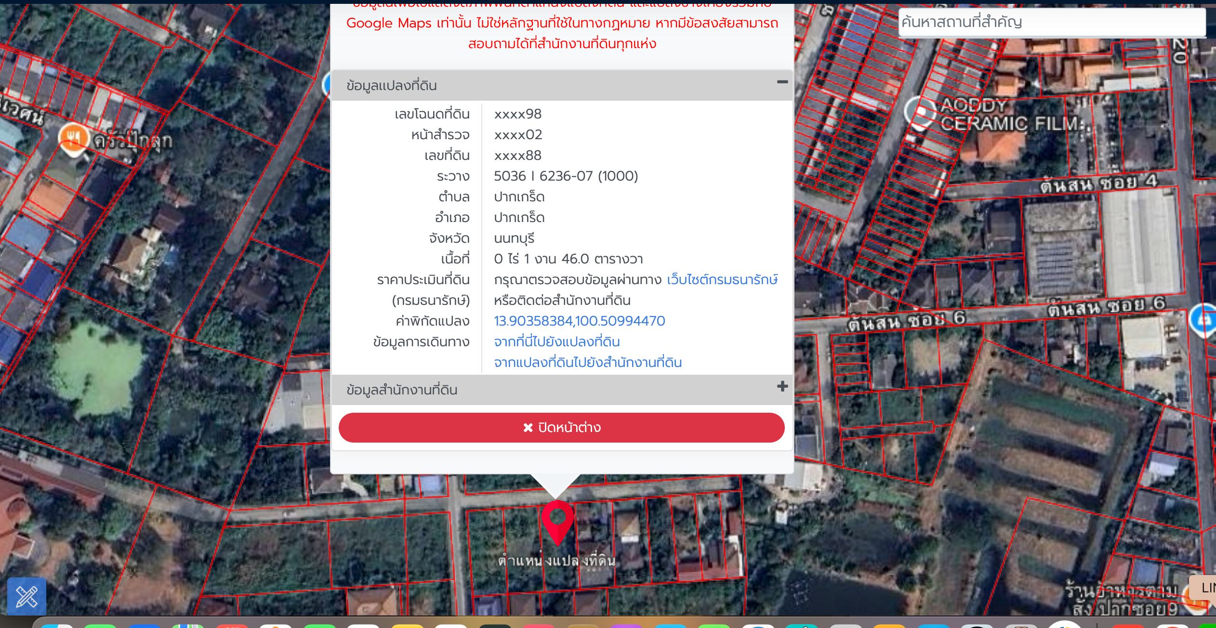
Task: Open the เว็บไซต์กรมธนารักษ์ link
Action: pos(722,280)
